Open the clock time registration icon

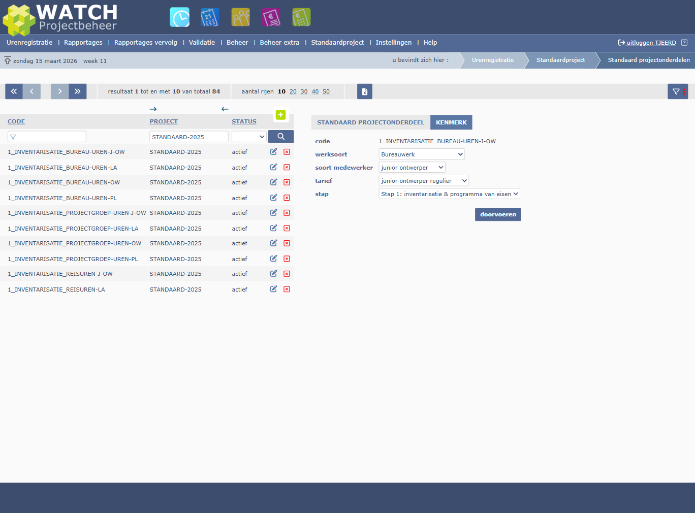coord(179,17)
